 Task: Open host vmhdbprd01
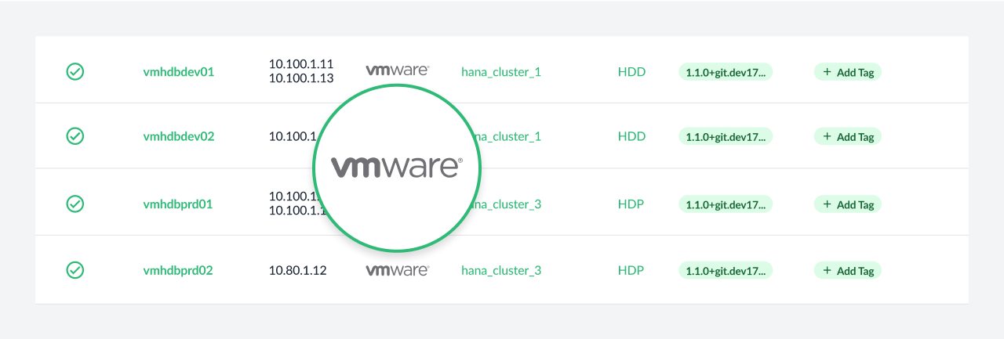[x=178, y=204]
